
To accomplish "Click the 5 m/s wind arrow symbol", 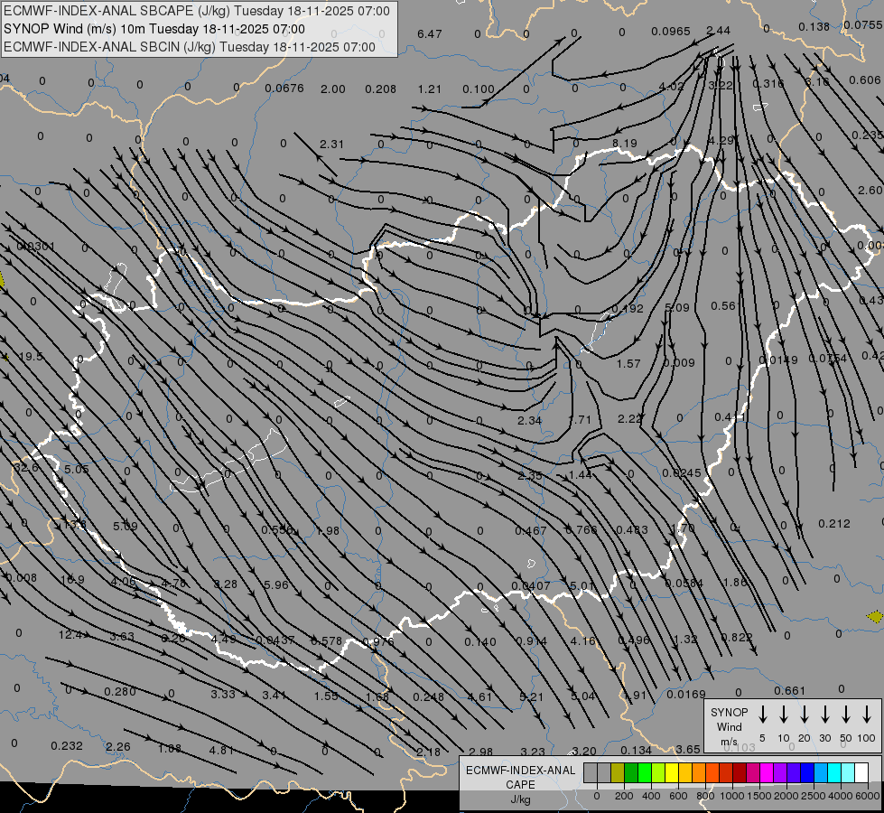I will 762,715.
